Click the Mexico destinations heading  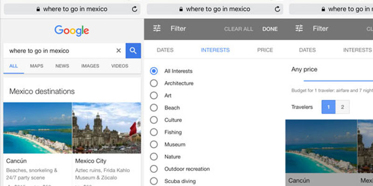[x=42, y=91]
